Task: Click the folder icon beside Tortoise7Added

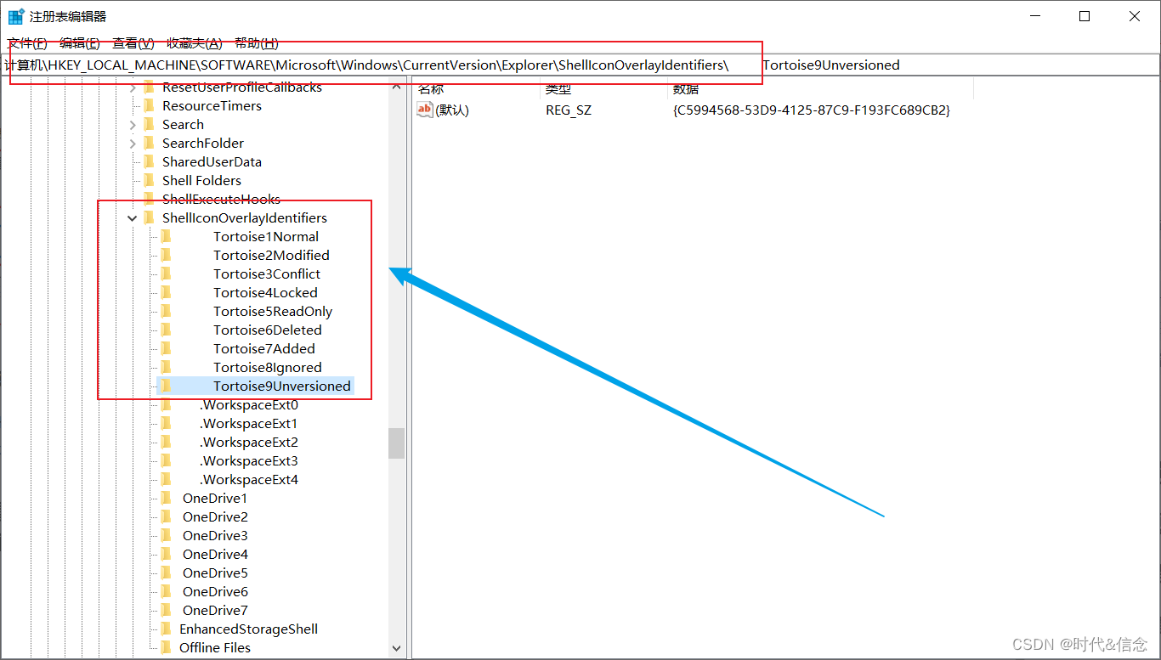Action: (167, 348)
